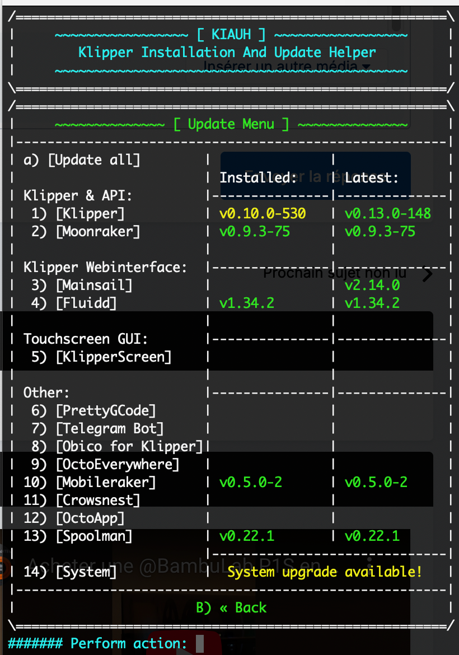
Task: Click Fluidd installed version v1.34.2
Action: point(247,303)
